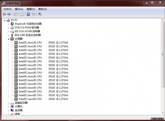Screen dimensions: 165x121
Task: Select DVD/CD-ROM 驱动器 label
Action: click(27, 27)
